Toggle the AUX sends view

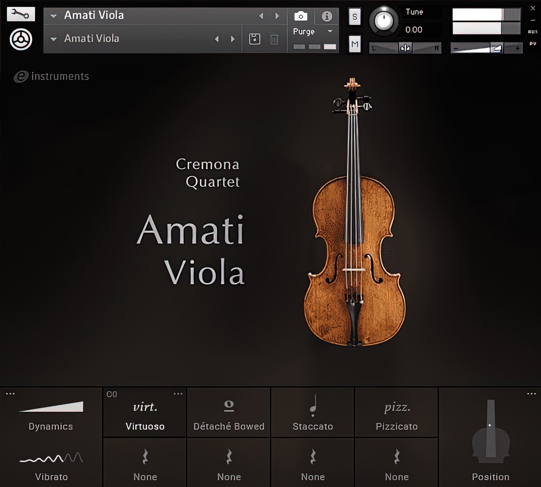coord(533,32)
